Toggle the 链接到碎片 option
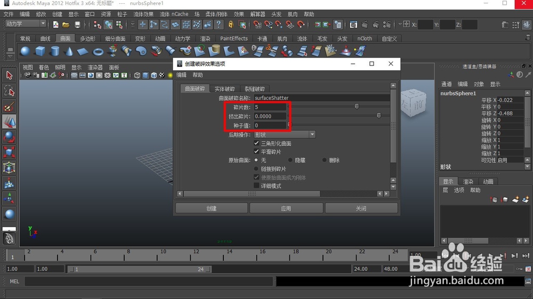533x299 pixels. point(256,169)
